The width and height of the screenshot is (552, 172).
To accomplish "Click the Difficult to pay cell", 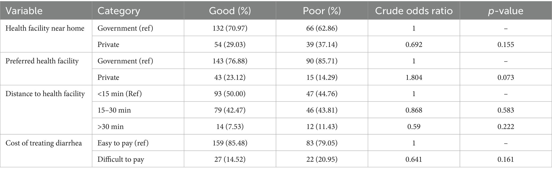I will click(121, 159).
